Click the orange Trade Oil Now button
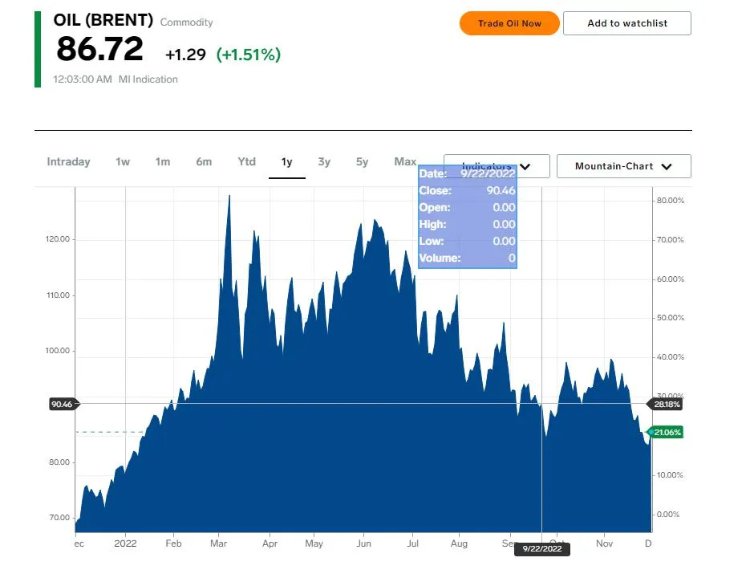The image size is (754, 578). pos(509,23)
